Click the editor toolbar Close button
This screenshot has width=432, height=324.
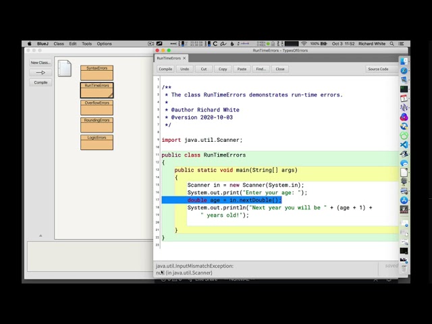click(280, 69)
